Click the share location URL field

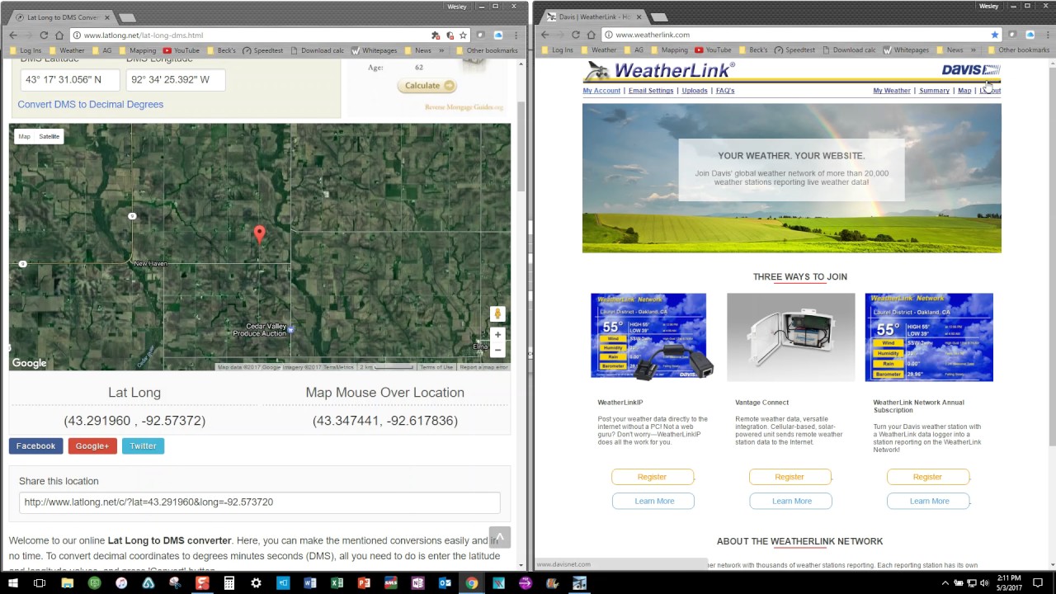pyautogui.click(x=260, y=502)
